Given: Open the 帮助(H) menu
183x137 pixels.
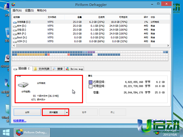Looking at the screenshot, I should [x=42, y=10].
